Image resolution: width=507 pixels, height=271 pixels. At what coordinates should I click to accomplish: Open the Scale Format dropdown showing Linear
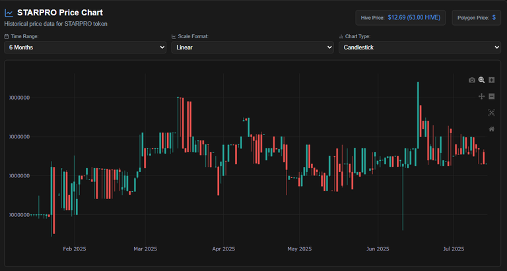[253, 47]
